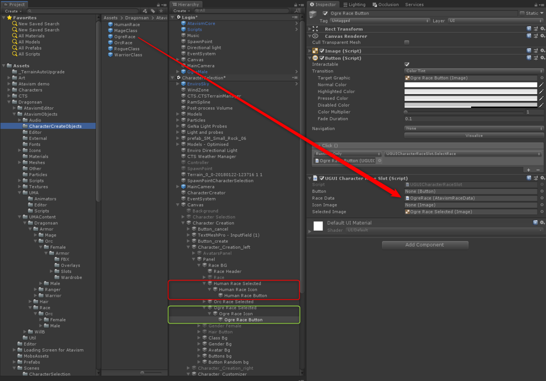Click the eyedropper next to Normal Color

[x=541, y=85]
